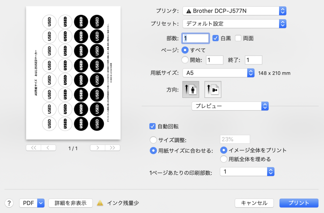Select the 開始 page range radio button
The width and height of the screenshot is (324, 213).
tap(185, 60)
